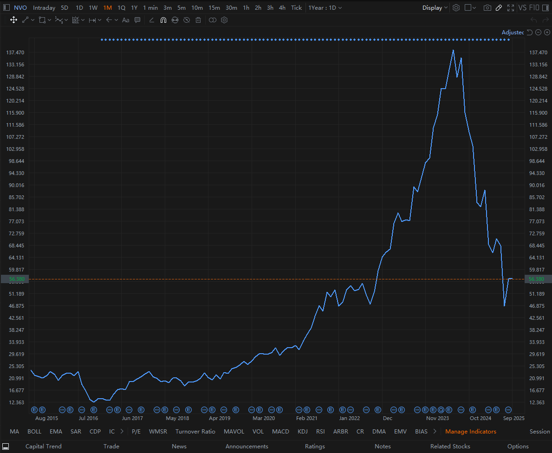Undo last drawing action
Viewport: 552px width, 453px height.
click(x=534, y=20)
